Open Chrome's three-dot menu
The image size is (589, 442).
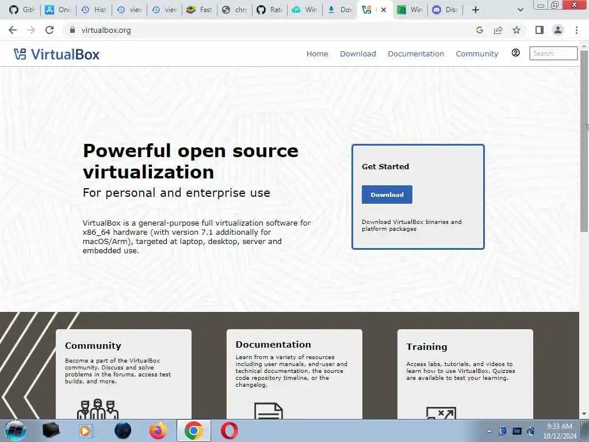[576, 30]
